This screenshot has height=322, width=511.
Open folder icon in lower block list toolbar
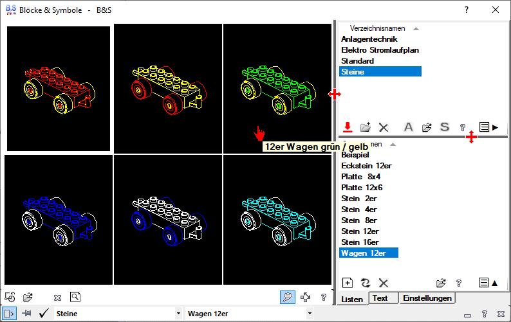tap(441, 283)
